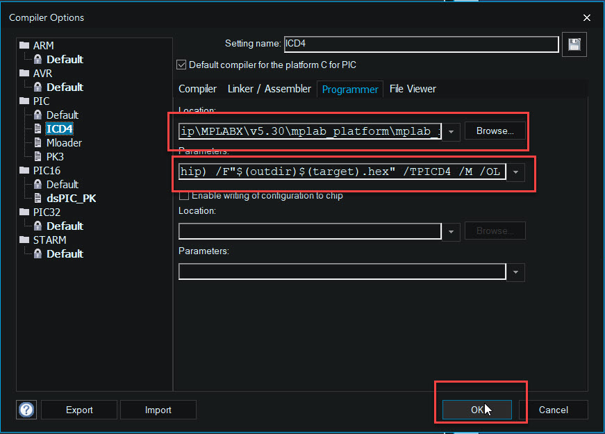Select the ICD4 setting in tree
The height and width of the screenshot is (434, 605).
point(60,129)
